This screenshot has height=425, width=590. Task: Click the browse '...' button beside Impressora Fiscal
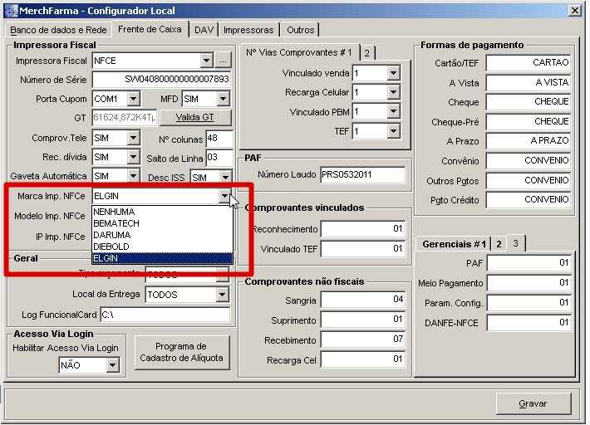pos(223,61)
